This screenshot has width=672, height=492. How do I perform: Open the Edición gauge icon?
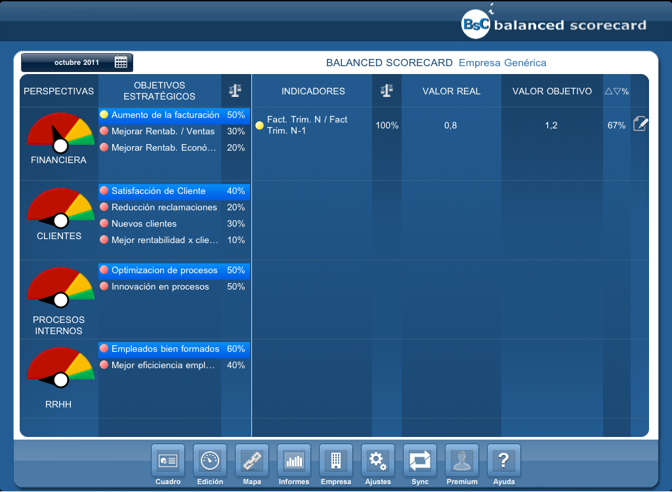click(x=210, y=461)
